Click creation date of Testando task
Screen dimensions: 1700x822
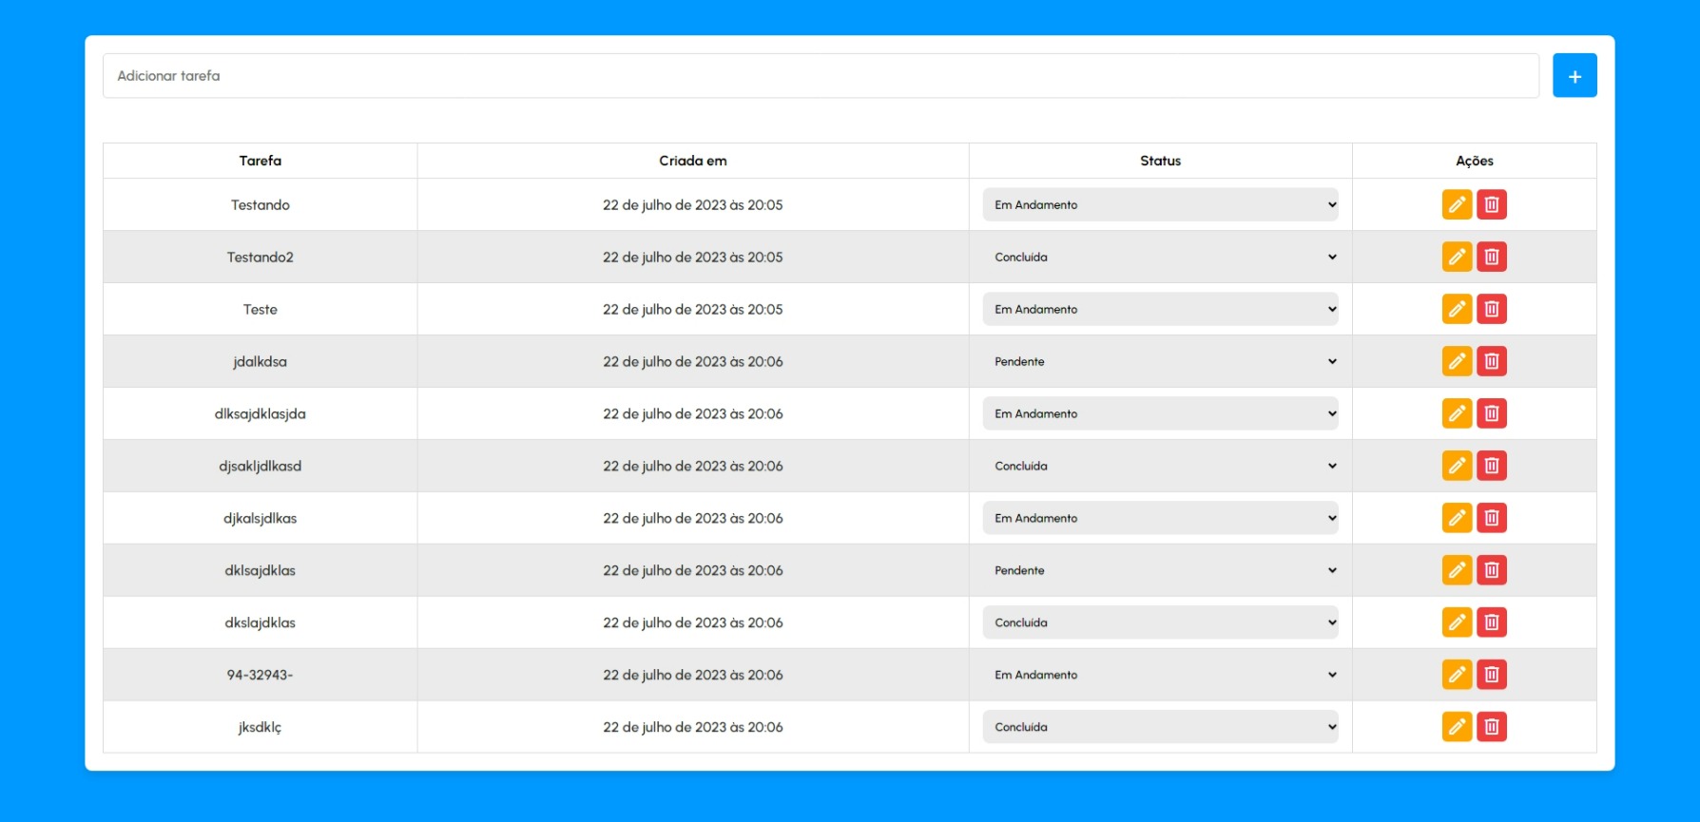pos(693,204)
